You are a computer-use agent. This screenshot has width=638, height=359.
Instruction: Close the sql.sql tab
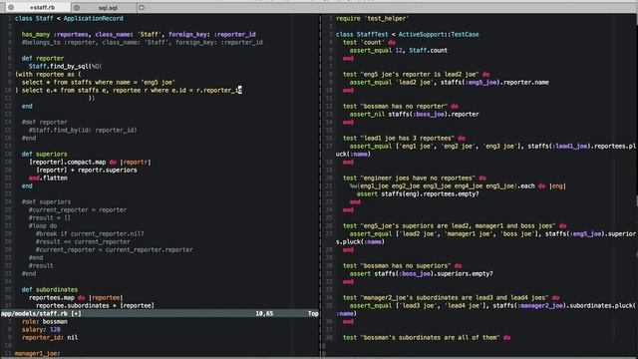click(77, 7)
